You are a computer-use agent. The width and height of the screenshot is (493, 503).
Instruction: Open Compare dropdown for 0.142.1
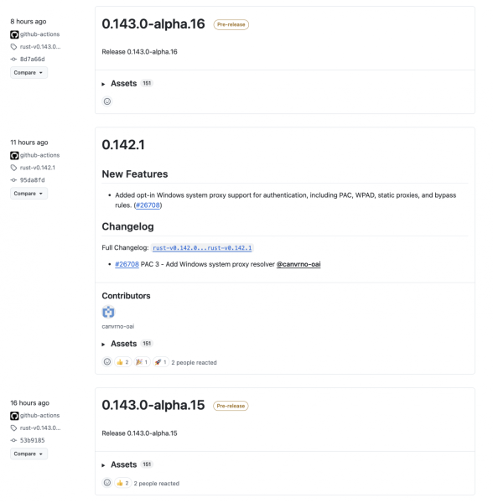coord(29,194)
